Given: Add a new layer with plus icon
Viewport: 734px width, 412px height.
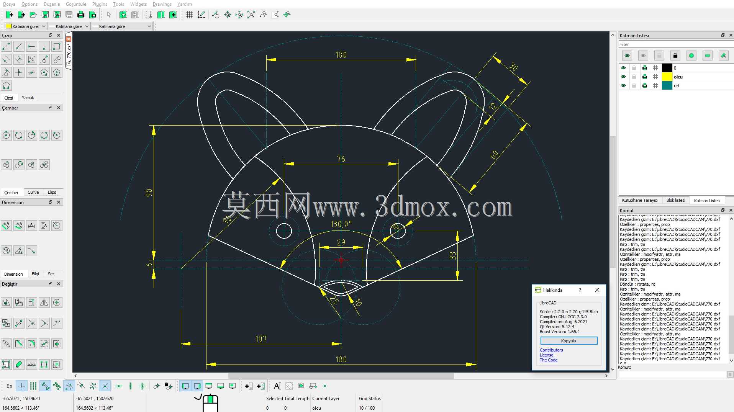Looking at the screenshot, I should (691, 56).
